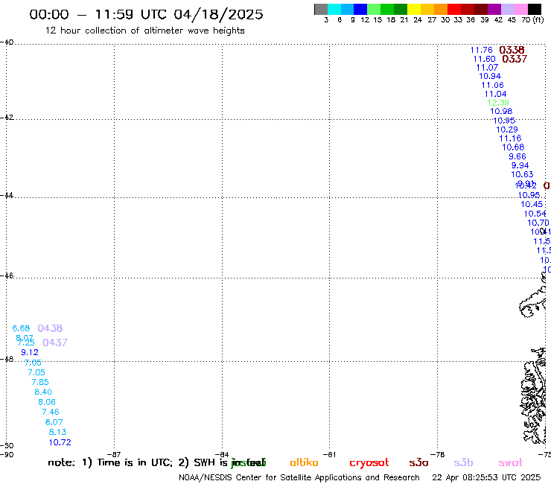The image size is (551, 484).
Task: Click the 'cryosat' satellite legend label
Action: coord(369,463)
